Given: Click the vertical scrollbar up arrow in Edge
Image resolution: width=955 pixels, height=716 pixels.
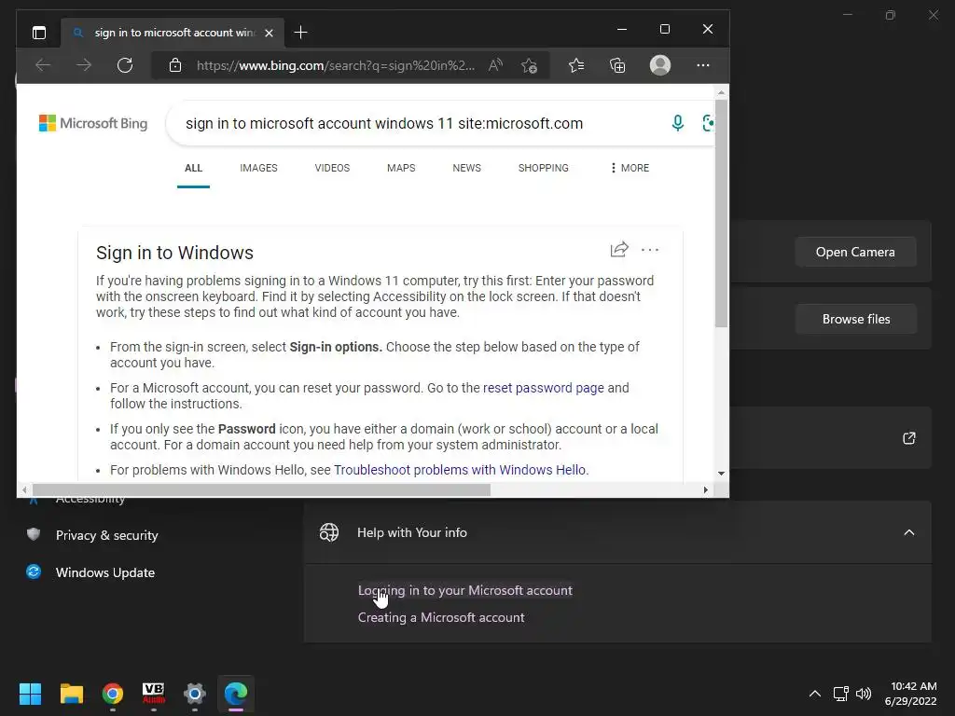Looking at the screenshot, I should [721, 92].
